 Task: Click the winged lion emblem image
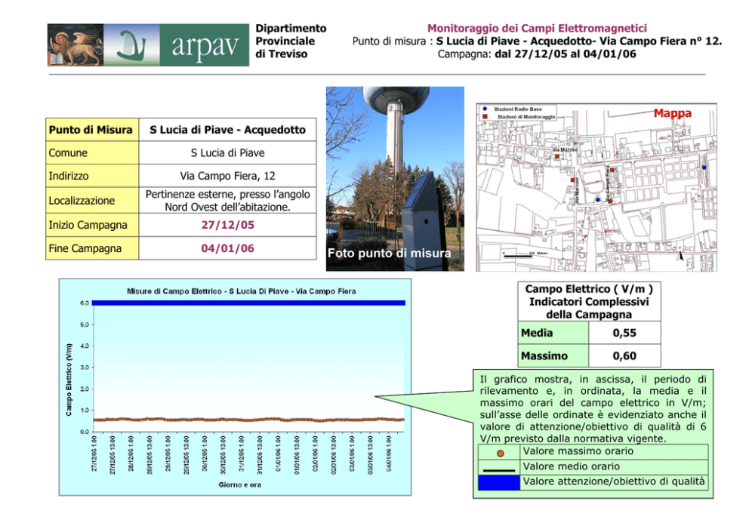76,45
